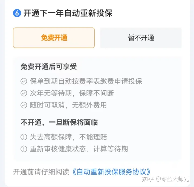Click text 随时可取消，无额外费用

point(68,105)
